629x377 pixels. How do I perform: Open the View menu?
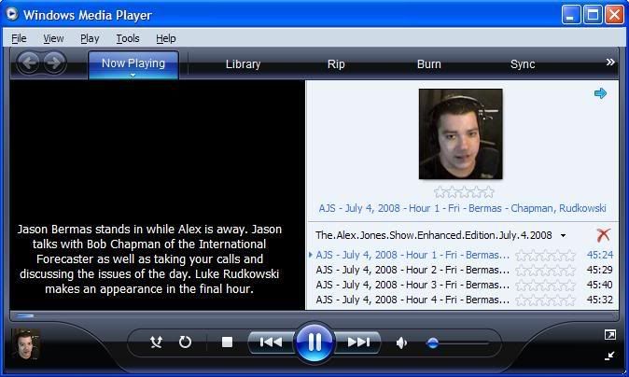53,38
